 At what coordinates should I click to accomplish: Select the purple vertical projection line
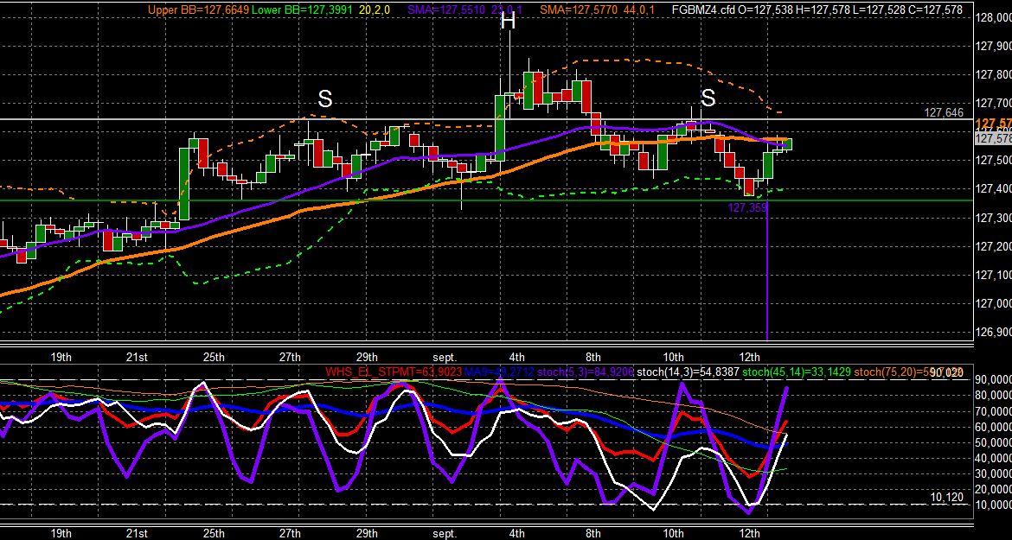[766, 270]
